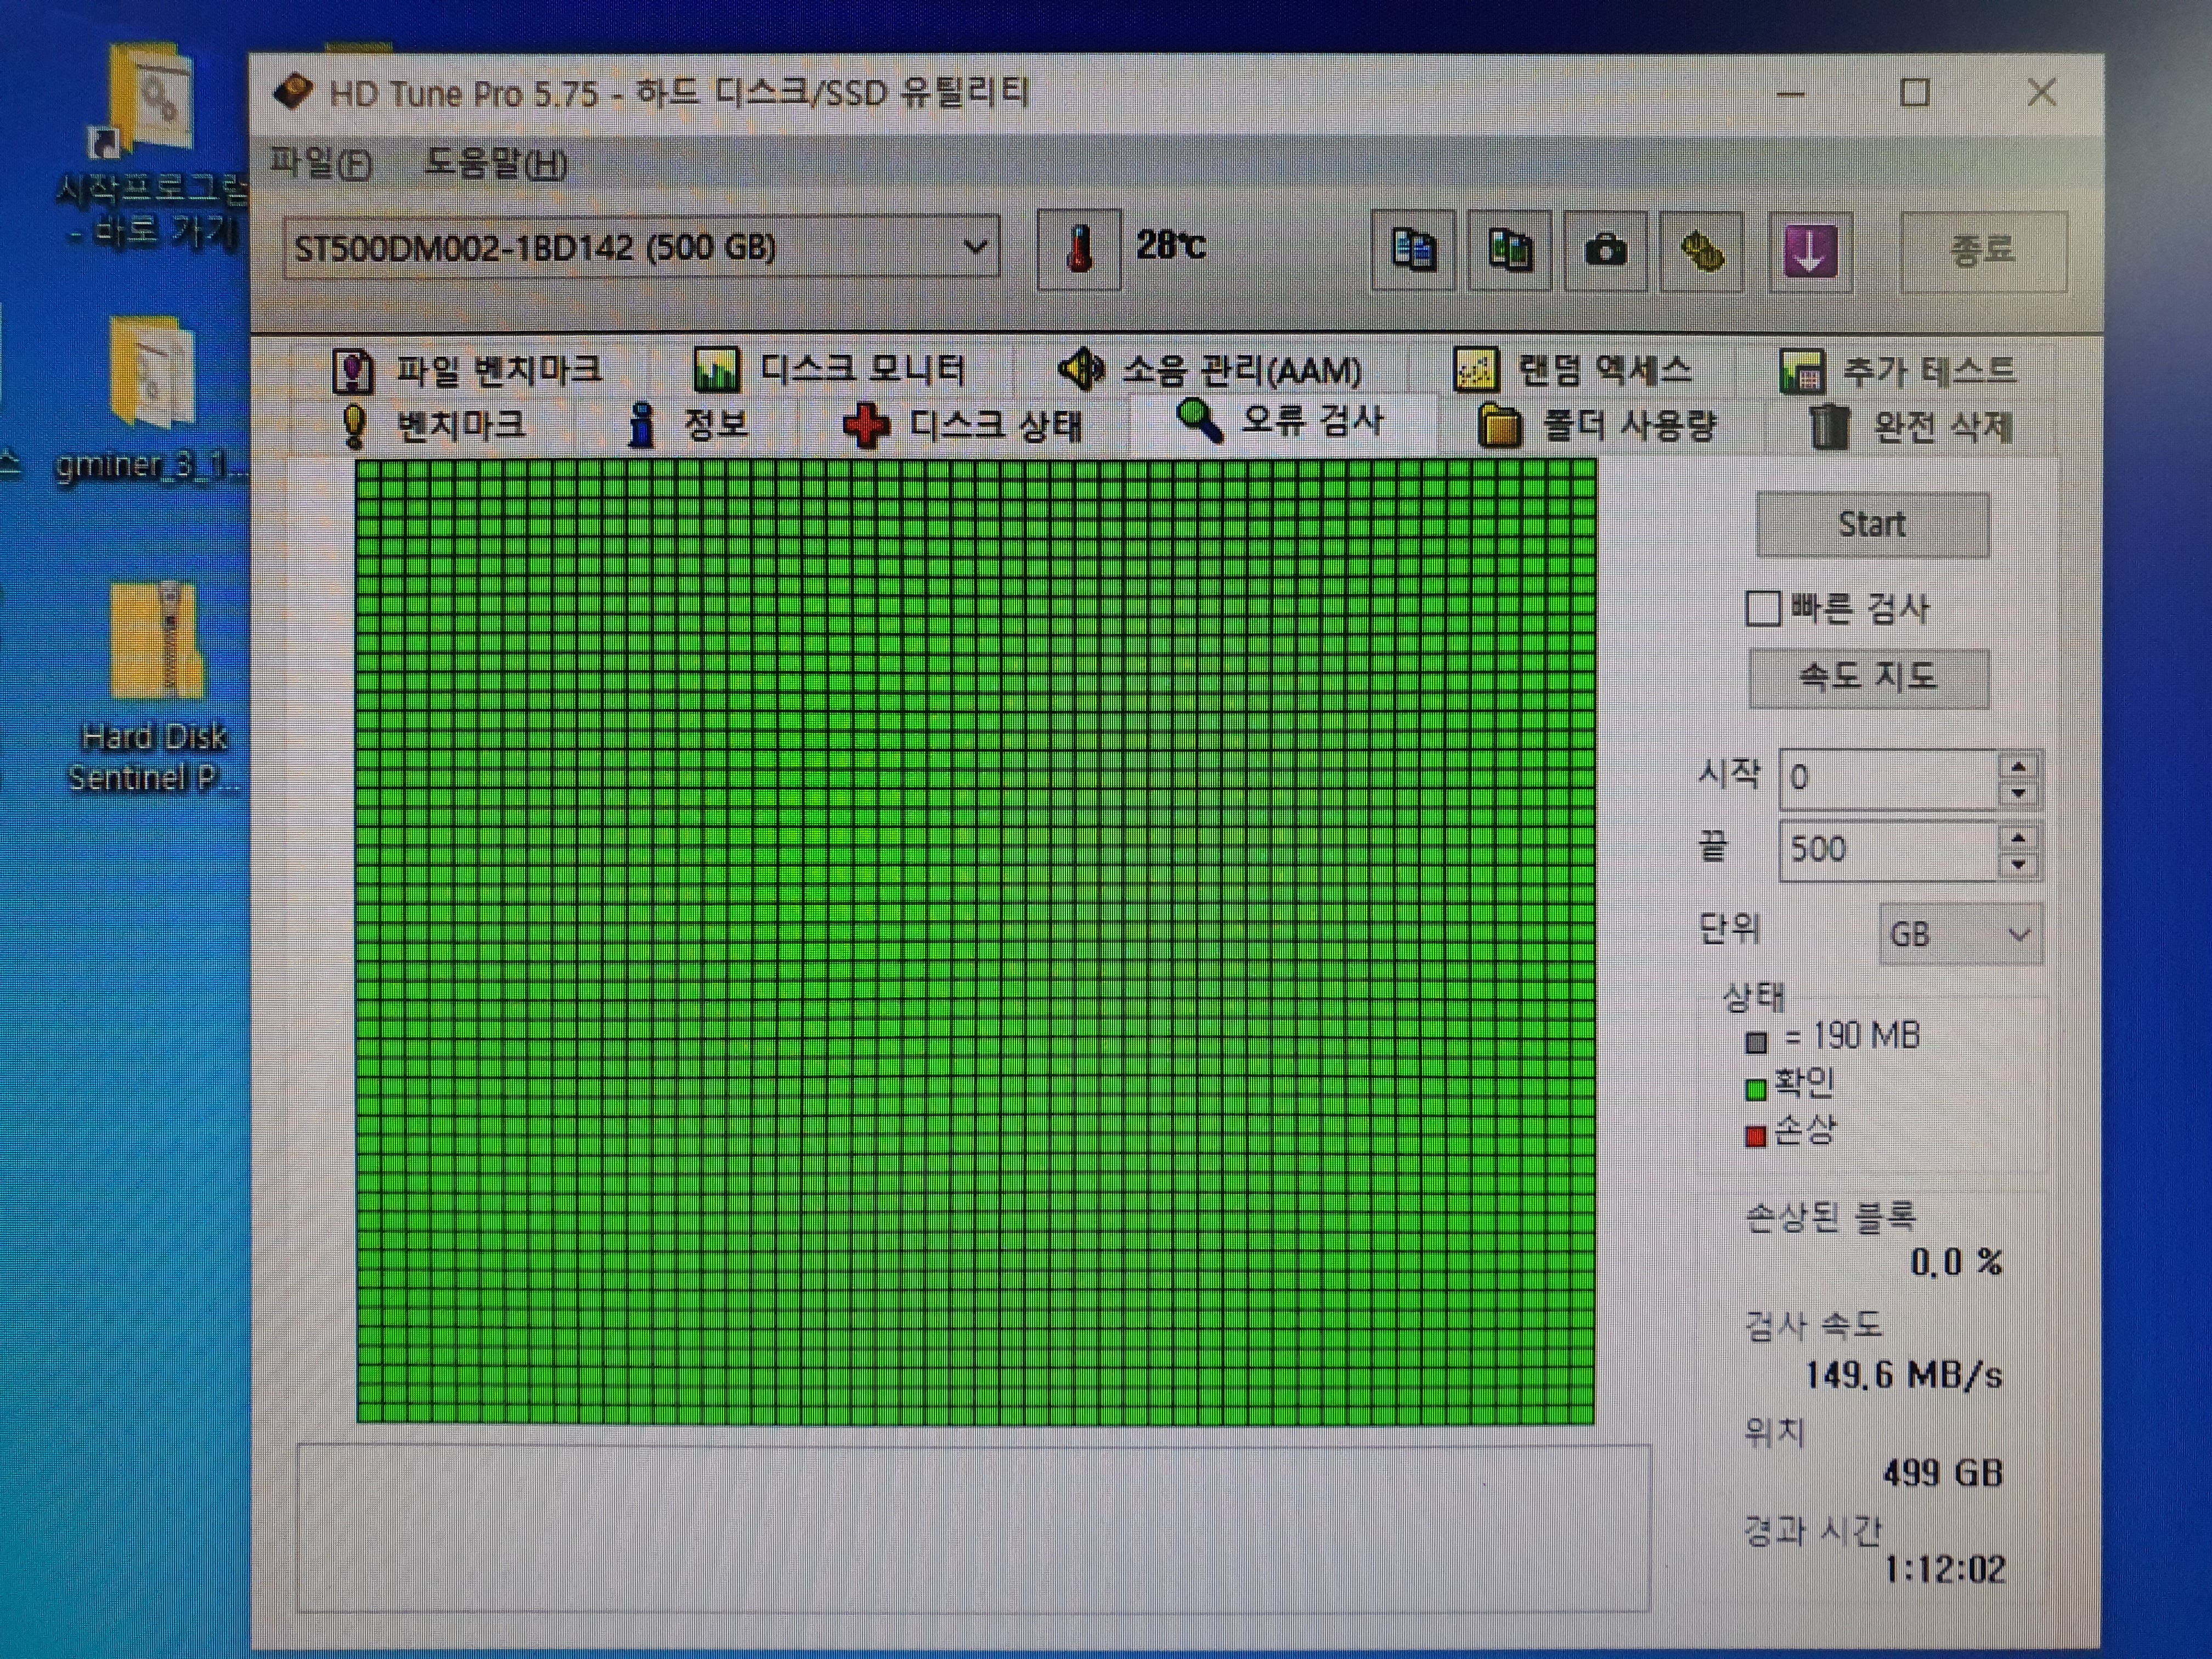Image resolution: width=2212 pixels, height=1659 pixels.
Task: Open the 파일(F) menu
Action: (x=321, y=163)
